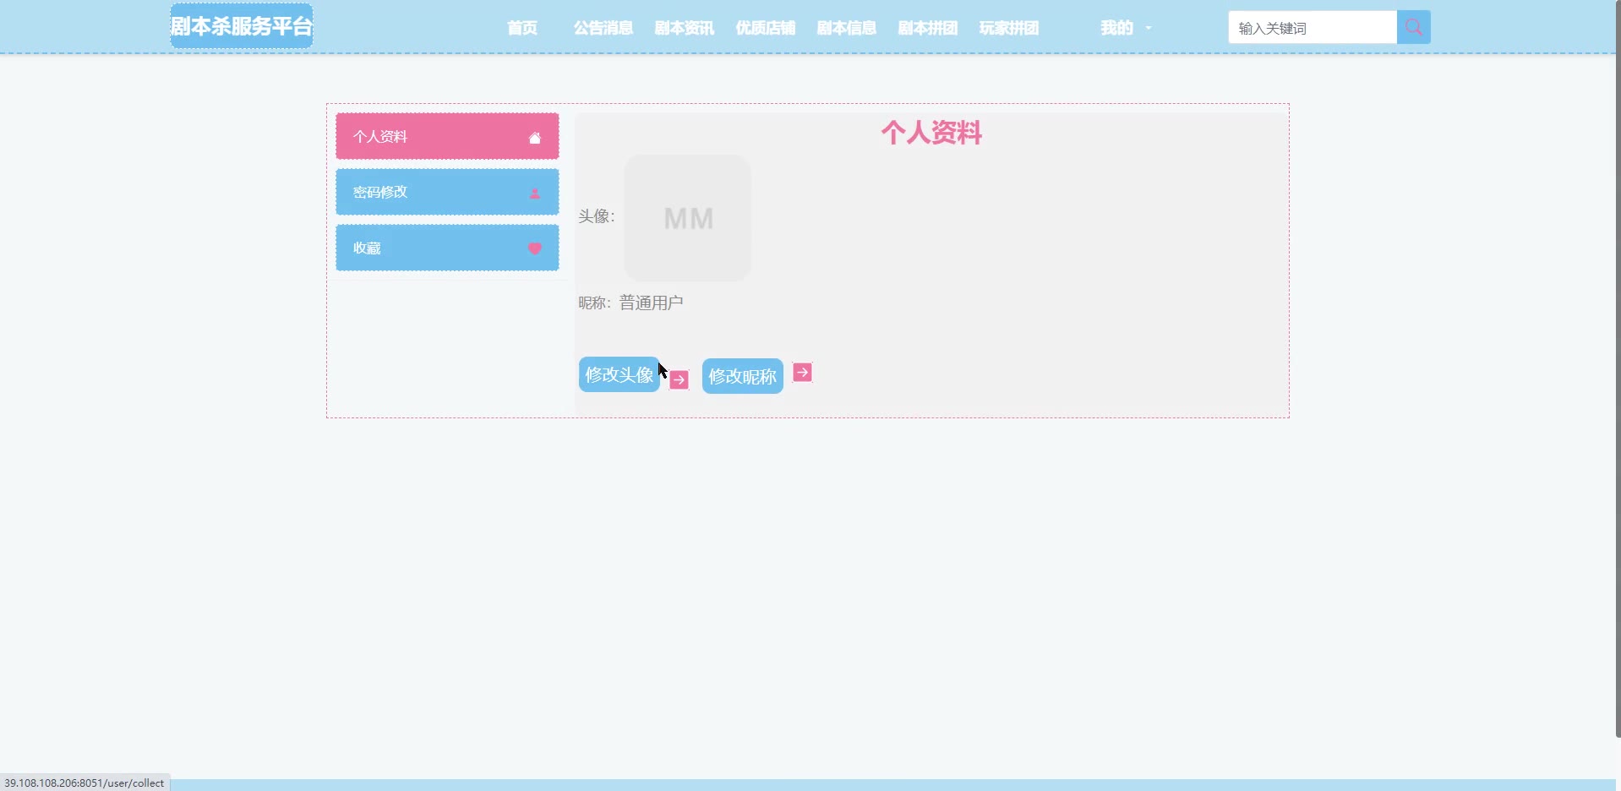Click the pink arrow icon after 修改头像
Screen dimensions: 1621x791
679,380
